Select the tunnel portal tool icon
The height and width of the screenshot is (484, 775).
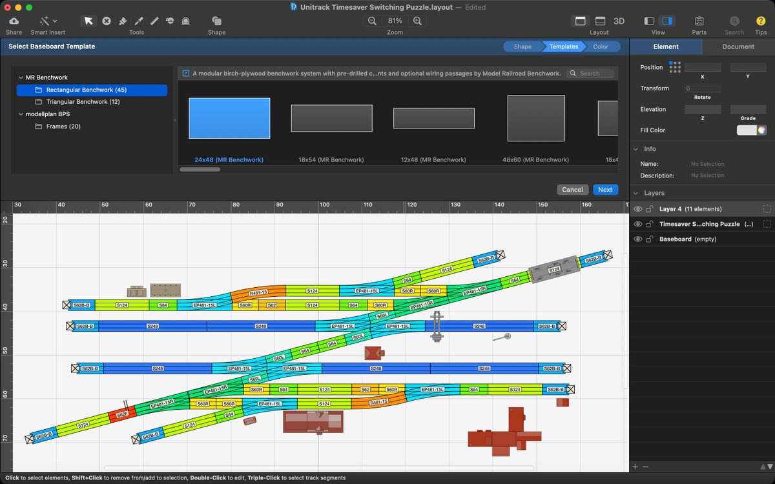point(186,21)
